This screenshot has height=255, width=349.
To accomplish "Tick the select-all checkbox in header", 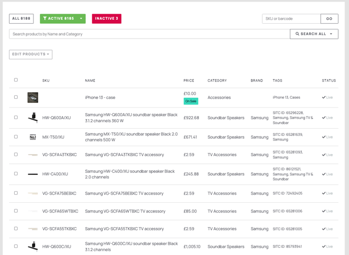I will tap(16, 80).
